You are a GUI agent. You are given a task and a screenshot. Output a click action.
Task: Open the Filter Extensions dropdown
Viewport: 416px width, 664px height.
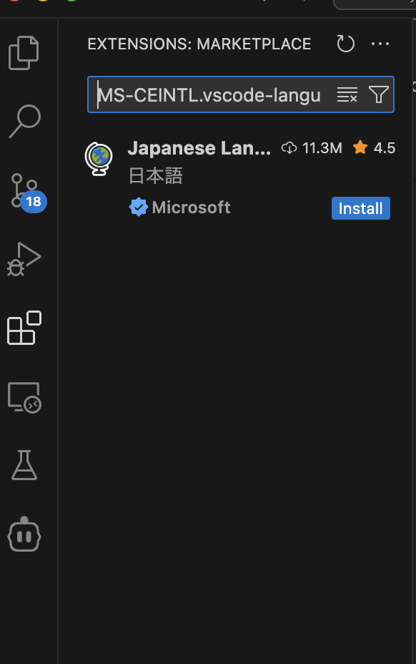coord(378,94)
